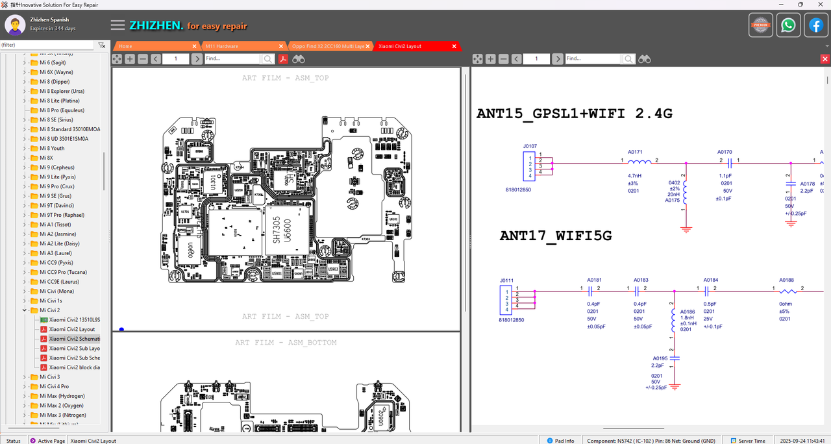The image size is (831, 444).
Task: Open the hamburger menu beside ZHIZHEN logo
Action: pyautogui.click(x=118, y=25)
